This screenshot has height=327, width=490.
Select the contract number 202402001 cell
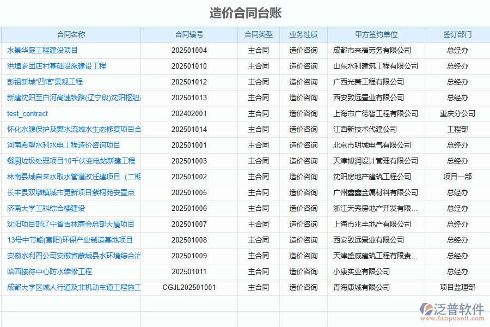[x=189, y=113]
